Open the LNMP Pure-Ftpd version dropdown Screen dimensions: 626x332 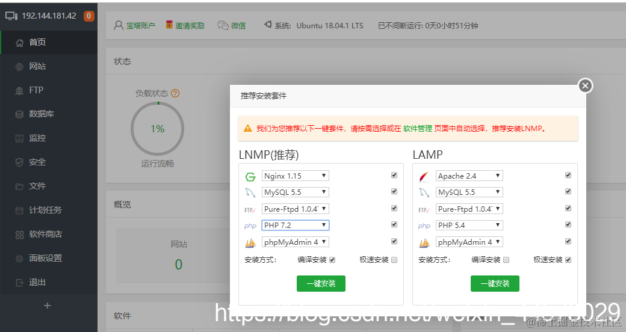pyautogui.click(x=296, y=209)
